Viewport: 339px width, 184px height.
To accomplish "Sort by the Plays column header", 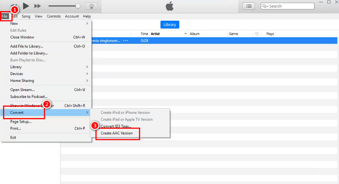I will [270, 34].
